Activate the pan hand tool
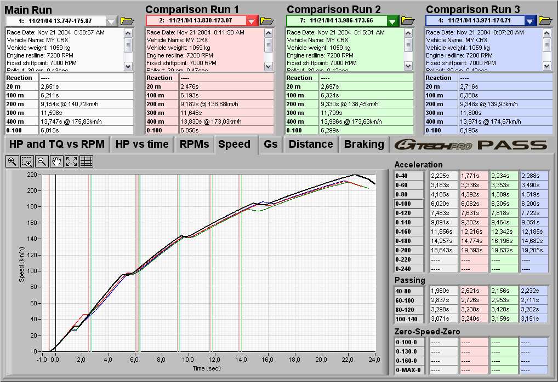 pos(56,161)
